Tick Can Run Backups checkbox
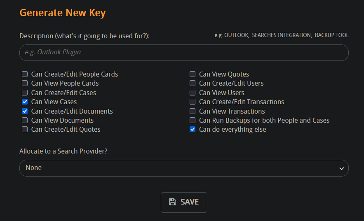 pos(193,120)
